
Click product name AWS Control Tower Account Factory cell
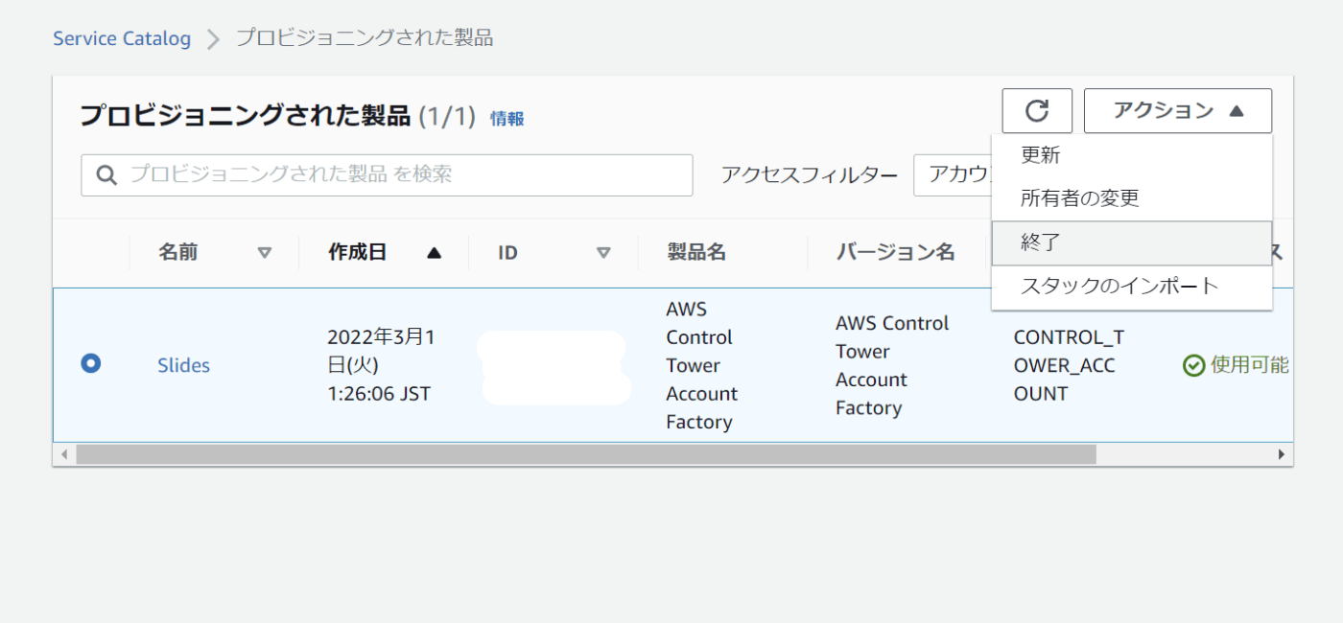point(701,365)
